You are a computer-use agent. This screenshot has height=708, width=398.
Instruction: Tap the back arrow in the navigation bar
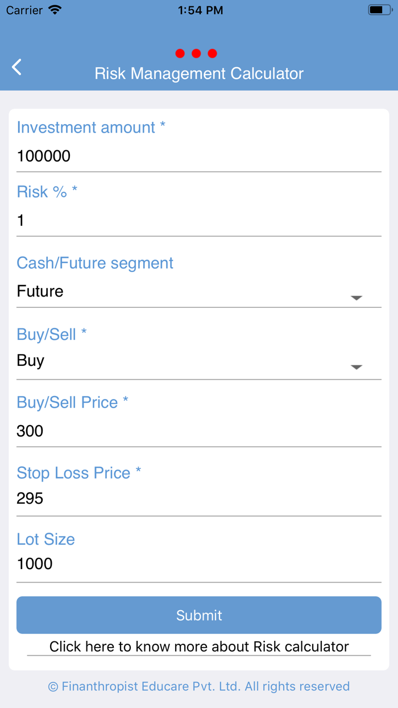(x=16, y=67)
